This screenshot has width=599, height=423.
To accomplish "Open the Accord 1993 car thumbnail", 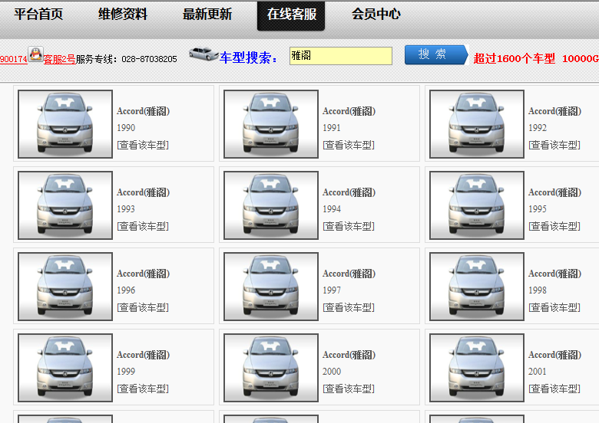I will tap(65, 205).
